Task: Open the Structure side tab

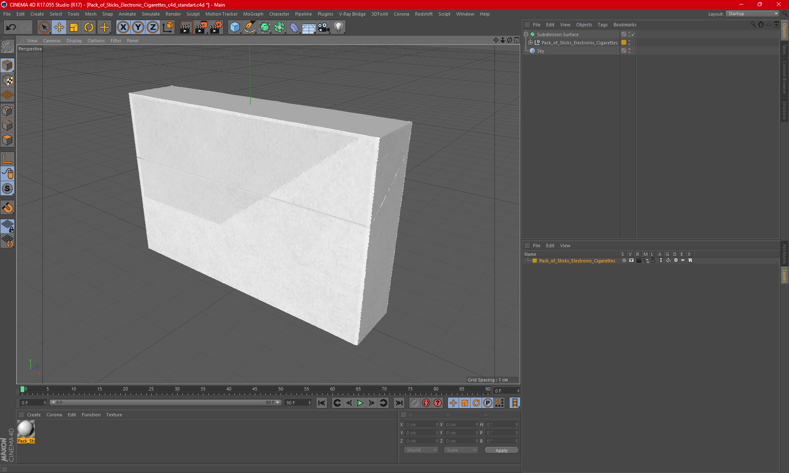Action: click(784, 110)
